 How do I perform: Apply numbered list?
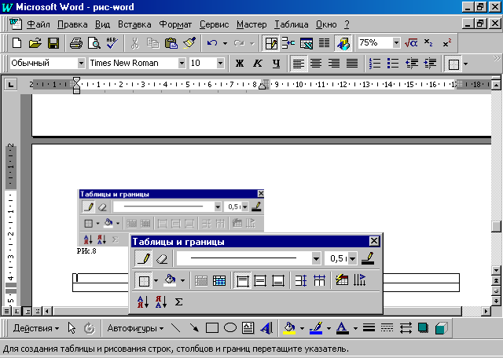click(x=375, y=63)
